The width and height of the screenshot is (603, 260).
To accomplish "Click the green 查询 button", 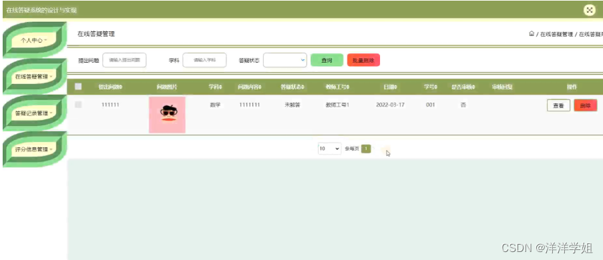I will coord(327,60).
